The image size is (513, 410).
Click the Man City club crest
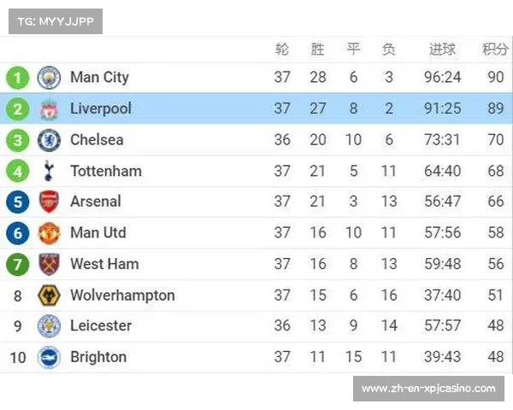(49, 78)
